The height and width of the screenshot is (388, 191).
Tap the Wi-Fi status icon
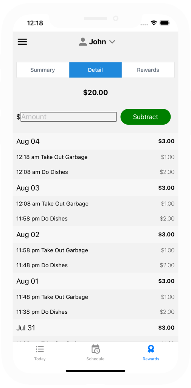pos(154,23)
